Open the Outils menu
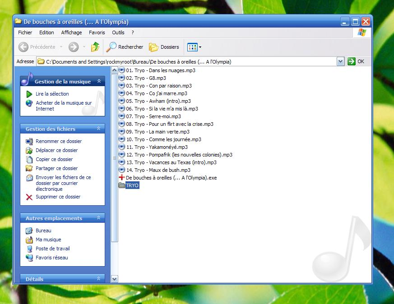 click(x=118, y=32)
